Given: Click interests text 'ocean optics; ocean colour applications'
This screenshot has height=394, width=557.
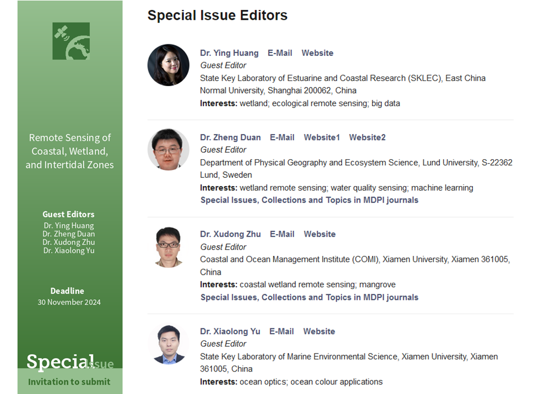Looking at the screenshot, I should tap(311, 382).
